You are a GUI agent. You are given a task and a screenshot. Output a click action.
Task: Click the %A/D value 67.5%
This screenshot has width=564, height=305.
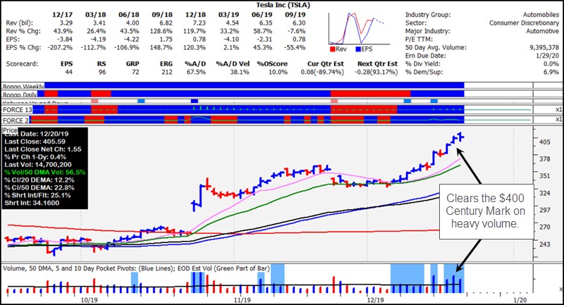coord(196,72)
